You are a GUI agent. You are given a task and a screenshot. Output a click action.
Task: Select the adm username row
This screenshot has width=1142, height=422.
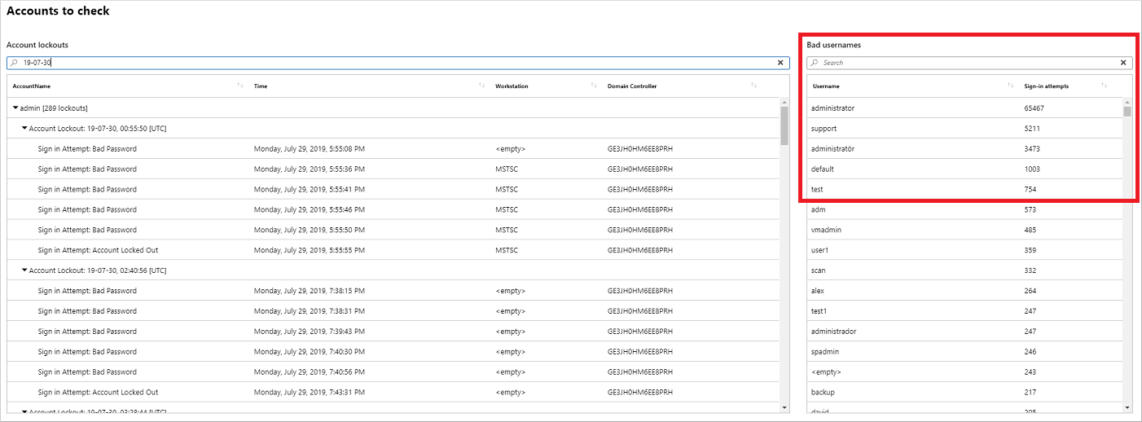coord(964,209)
